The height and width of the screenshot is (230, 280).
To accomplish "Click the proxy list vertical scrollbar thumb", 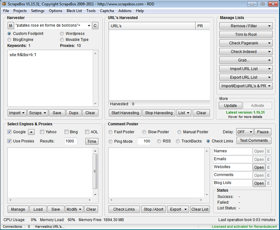I will pos(95,171).
